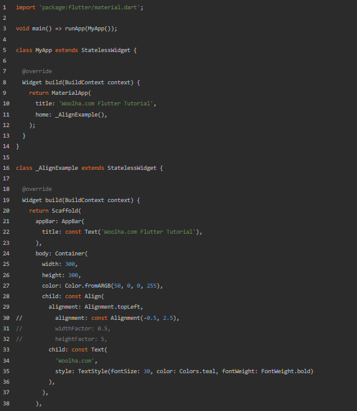Image resolution: width=357 pixels, height=411 pixels.
Task: Click the 'Woolha.com Flutter Tutorial' title string on line 10
Action: click(x=106, y=104)
